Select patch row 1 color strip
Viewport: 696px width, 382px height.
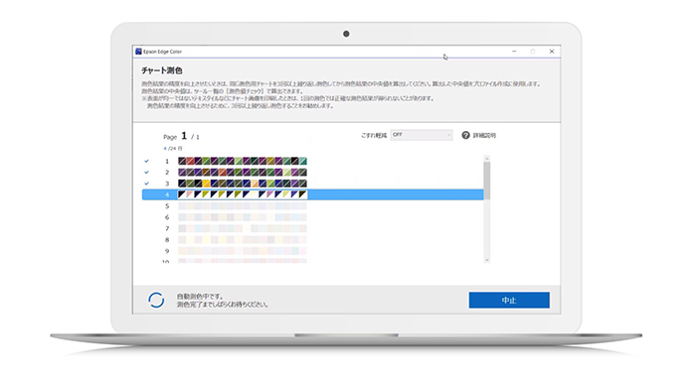243,161
